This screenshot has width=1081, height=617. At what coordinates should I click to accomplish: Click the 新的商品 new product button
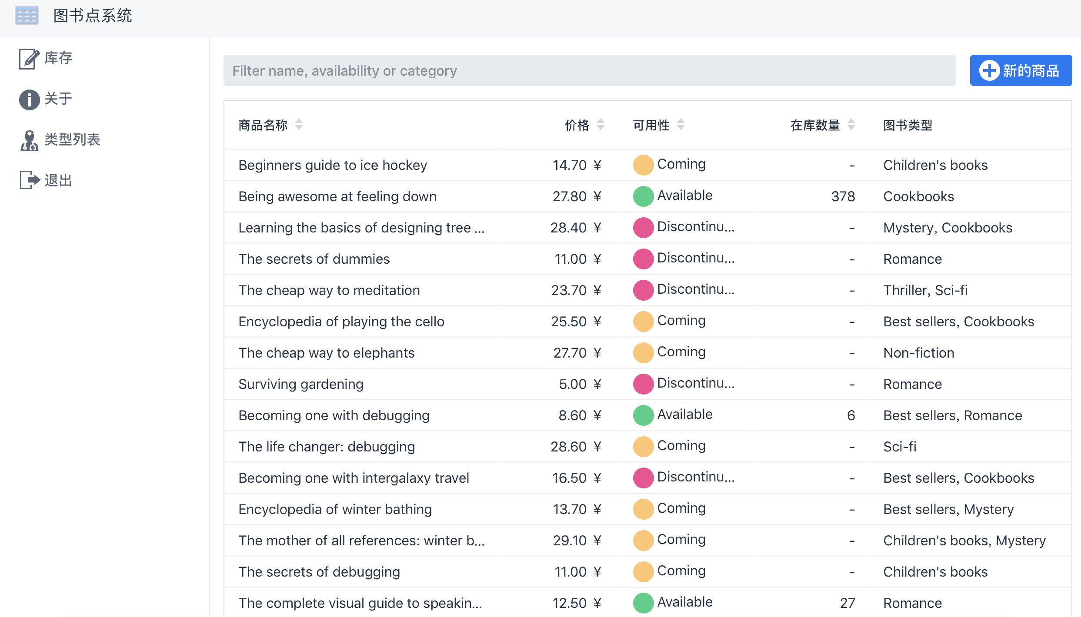(1021, 70)
